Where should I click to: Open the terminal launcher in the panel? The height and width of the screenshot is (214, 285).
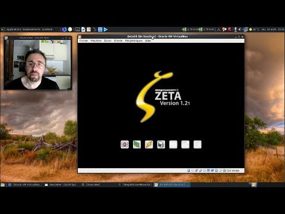(78, 30)
